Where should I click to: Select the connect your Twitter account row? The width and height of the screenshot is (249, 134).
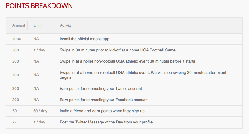click(101, 89)
